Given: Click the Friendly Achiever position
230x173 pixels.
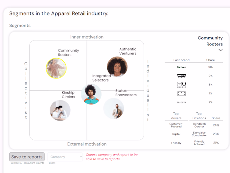Looking at the screenshot, I should tap(199, 143).
